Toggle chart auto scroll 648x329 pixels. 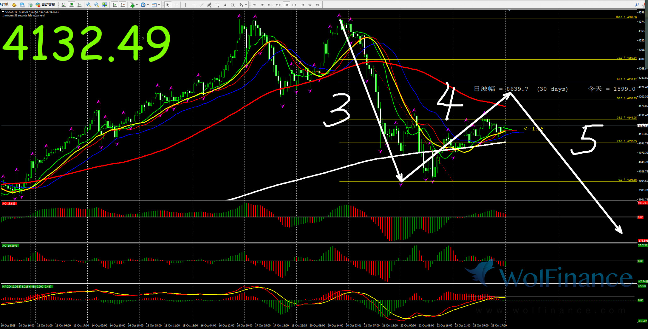[x=115, y=5]
